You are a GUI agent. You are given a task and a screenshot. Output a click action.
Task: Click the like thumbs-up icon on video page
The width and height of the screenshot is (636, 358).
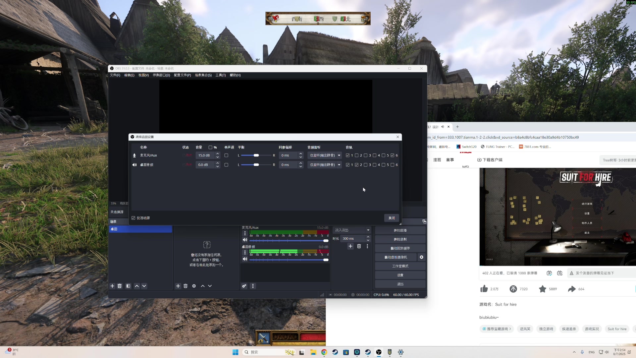(484, 289)
